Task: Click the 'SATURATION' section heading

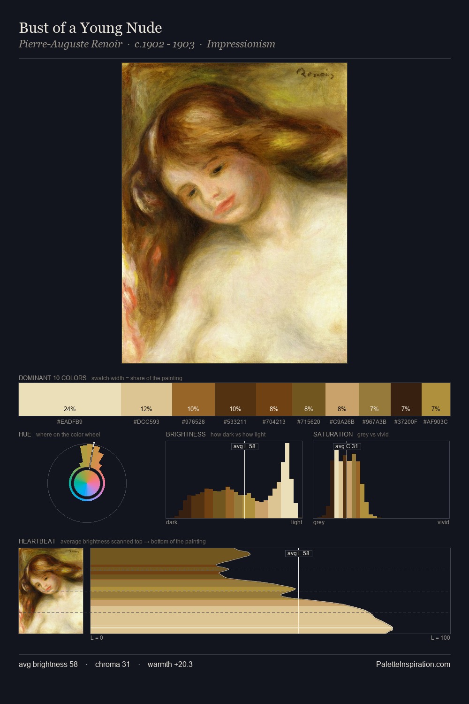Action: (x=333, y=434)
